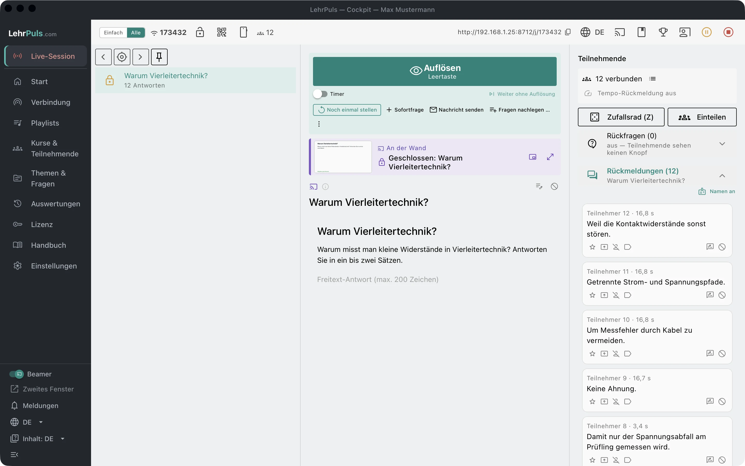The width and height of the screenshot is (745, 466).
Task: Block Teilnehmer 11's response with ban icon
Action: click(x=722, y=295)
